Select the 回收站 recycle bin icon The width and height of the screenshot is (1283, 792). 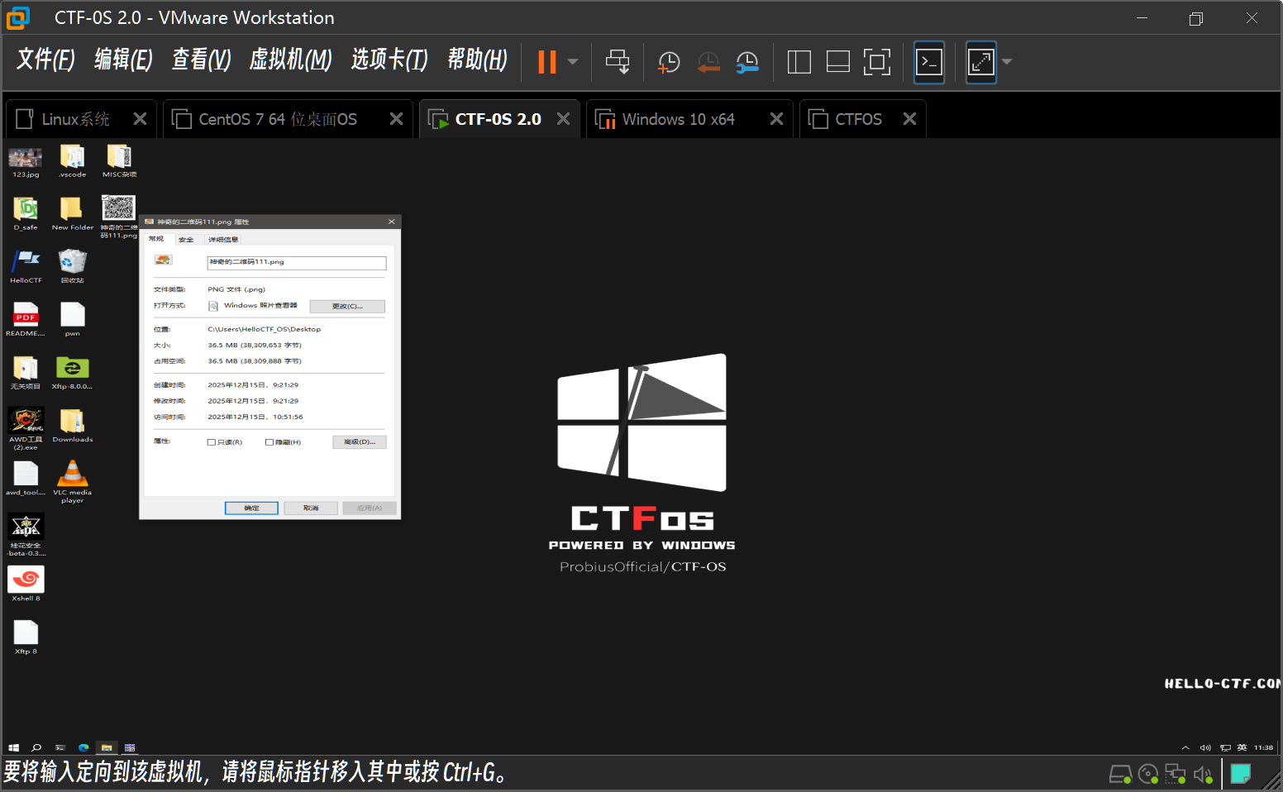point(73,267)
